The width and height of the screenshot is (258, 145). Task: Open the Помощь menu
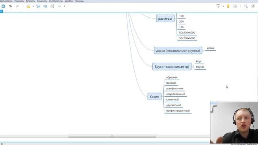click(79, 1)
